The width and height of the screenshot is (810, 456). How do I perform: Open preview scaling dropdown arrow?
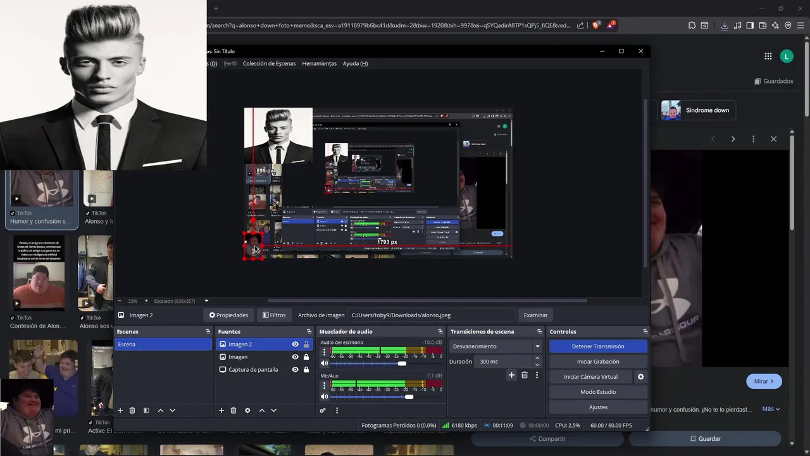[x=206, y=301]
